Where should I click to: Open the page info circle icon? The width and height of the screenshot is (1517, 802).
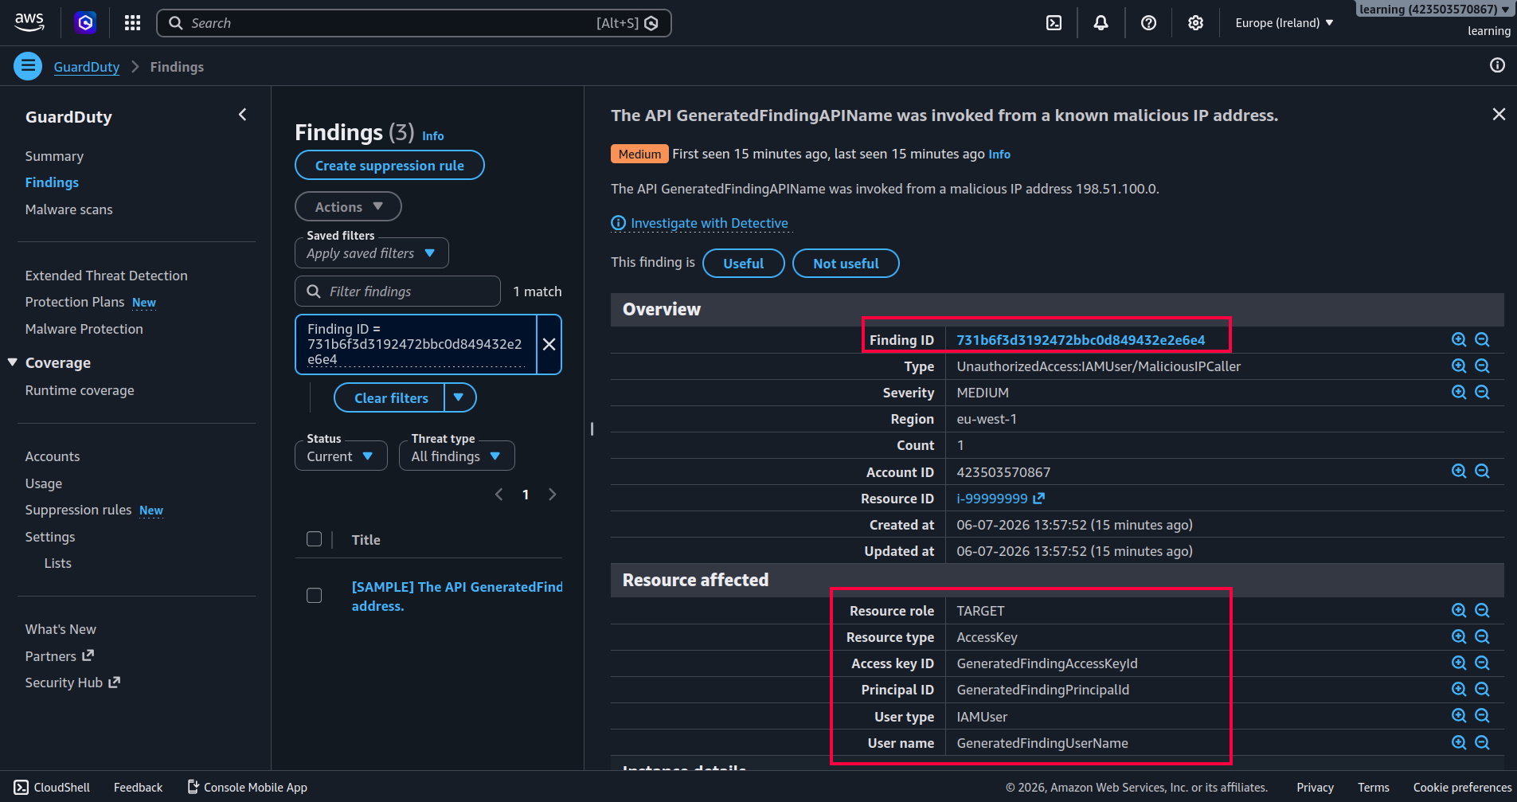click(1497, 65)
